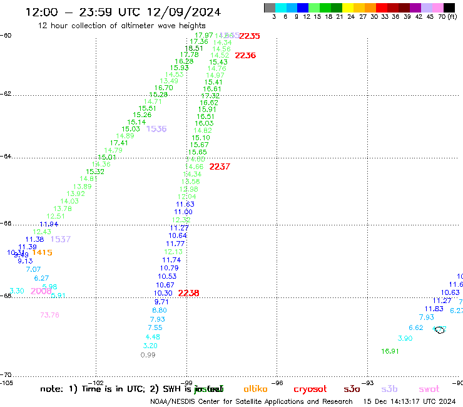Select the 4.48 wave height value
The width and height of the screenshot is (463, 407).
click(153, 337)
